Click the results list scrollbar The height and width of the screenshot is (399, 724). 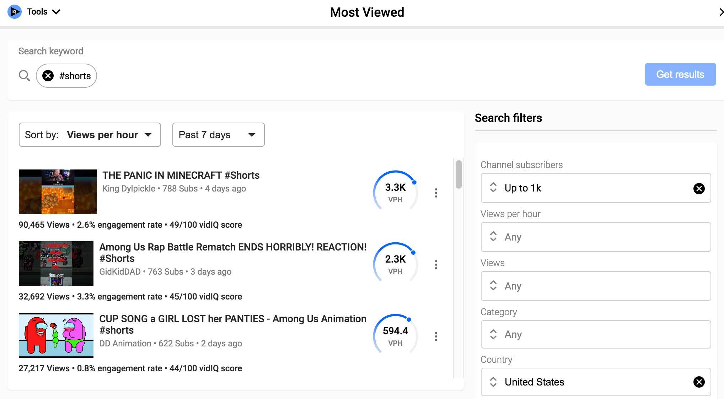tap(458, 174)
